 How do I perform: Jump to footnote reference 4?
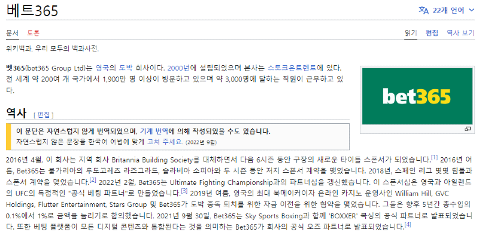(408, 225)
